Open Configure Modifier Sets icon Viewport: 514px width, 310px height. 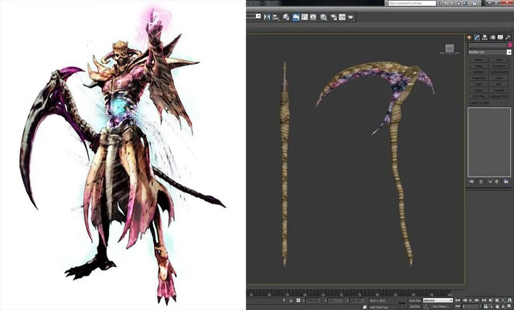pos(506,181)
